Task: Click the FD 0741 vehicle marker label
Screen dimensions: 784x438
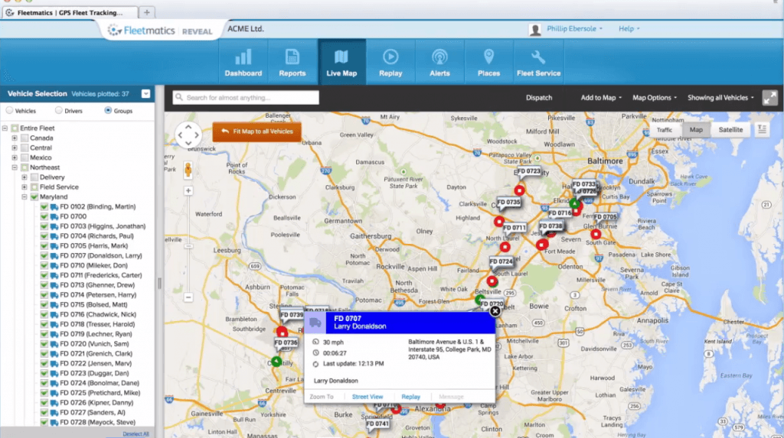Action: tap(377, 423)
